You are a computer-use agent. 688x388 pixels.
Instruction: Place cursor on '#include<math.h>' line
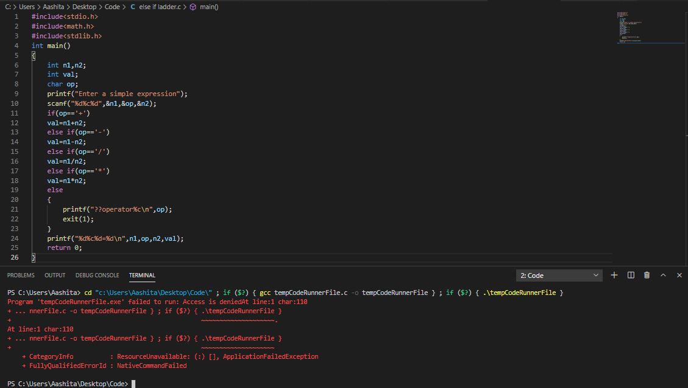click(62, 26)
